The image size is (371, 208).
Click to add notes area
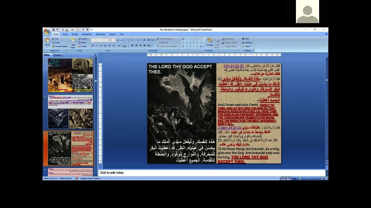coord(212,172)
